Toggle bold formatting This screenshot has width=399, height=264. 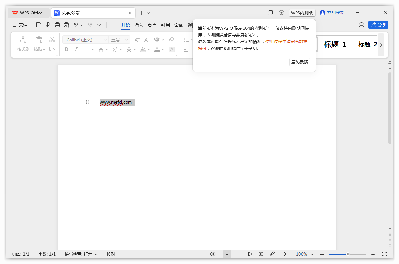pyautogui.click(x=66, y=49)
